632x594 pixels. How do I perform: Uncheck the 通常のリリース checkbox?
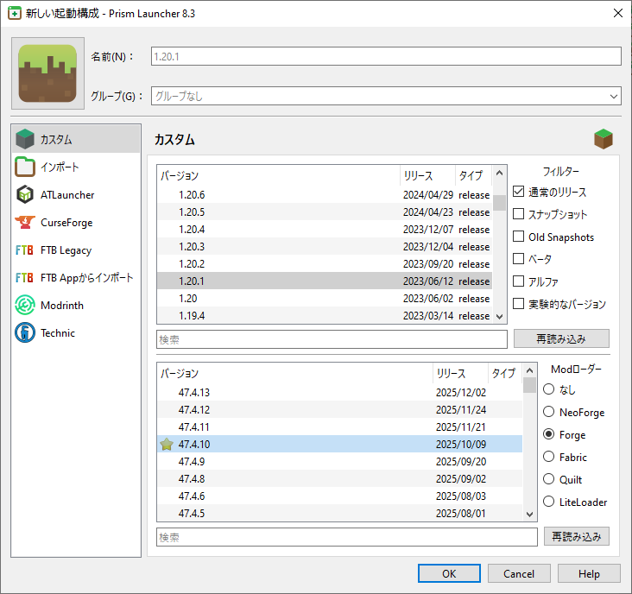tap(519, 191)
